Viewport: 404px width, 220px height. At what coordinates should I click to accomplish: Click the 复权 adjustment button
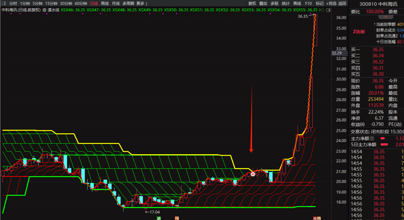coord(252,3)
